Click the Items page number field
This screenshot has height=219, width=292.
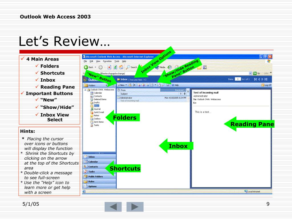pyautogui.click(x=238, y=79)
